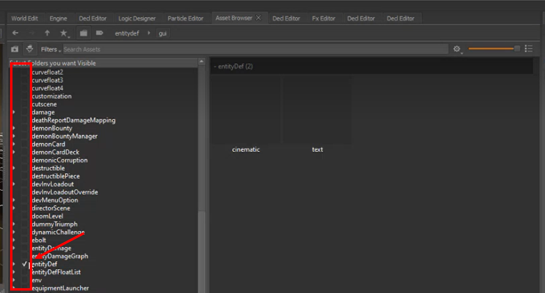Click breadcrumb chevron after entitydef

pyautogui.click(x=149, y=33)
